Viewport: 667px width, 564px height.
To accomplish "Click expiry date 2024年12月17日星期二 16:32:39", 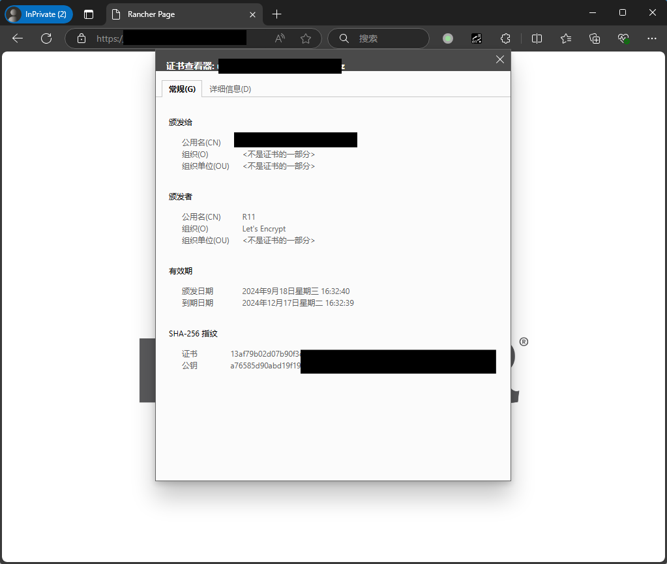I will pyautogui.click(x=298, y=303).
